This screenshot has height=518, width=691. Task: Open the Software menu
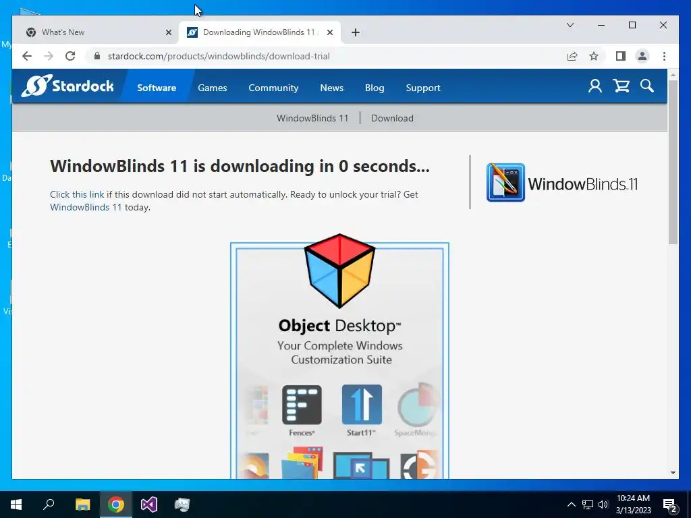click(157, 88)
